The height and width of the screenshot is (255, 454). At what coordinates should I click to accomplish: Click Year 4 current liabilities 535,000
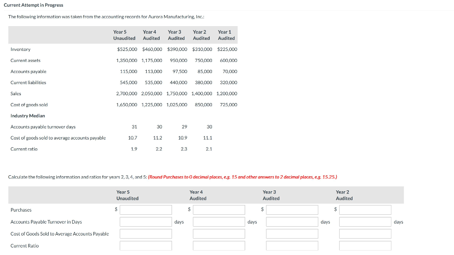point(153,83)
